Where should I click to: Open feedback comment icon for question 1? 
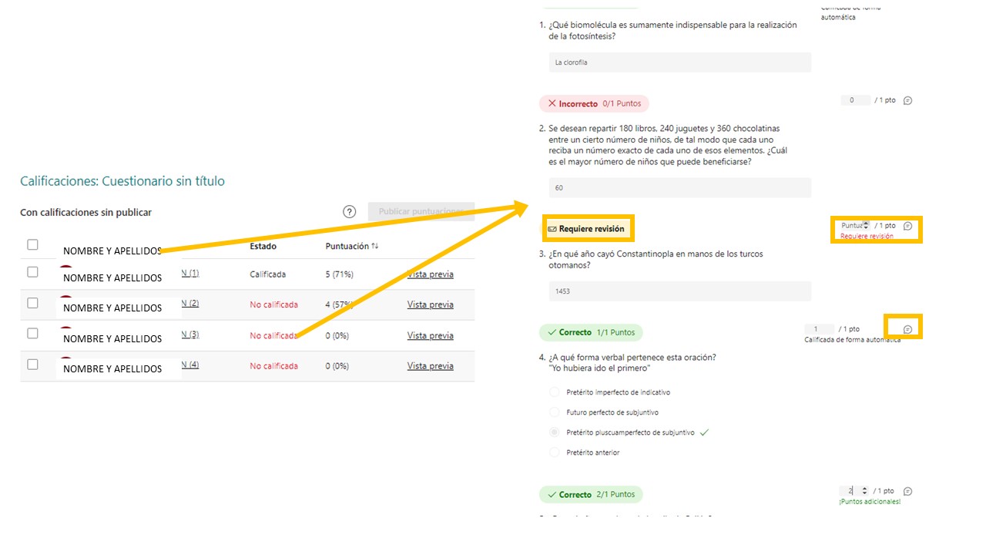pyautogui.click(x=907, y=101)
